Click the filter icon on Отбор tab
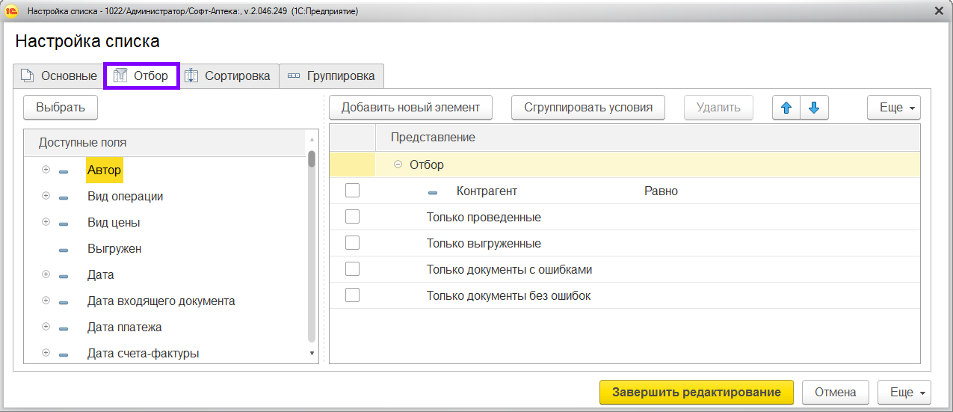 120,76
